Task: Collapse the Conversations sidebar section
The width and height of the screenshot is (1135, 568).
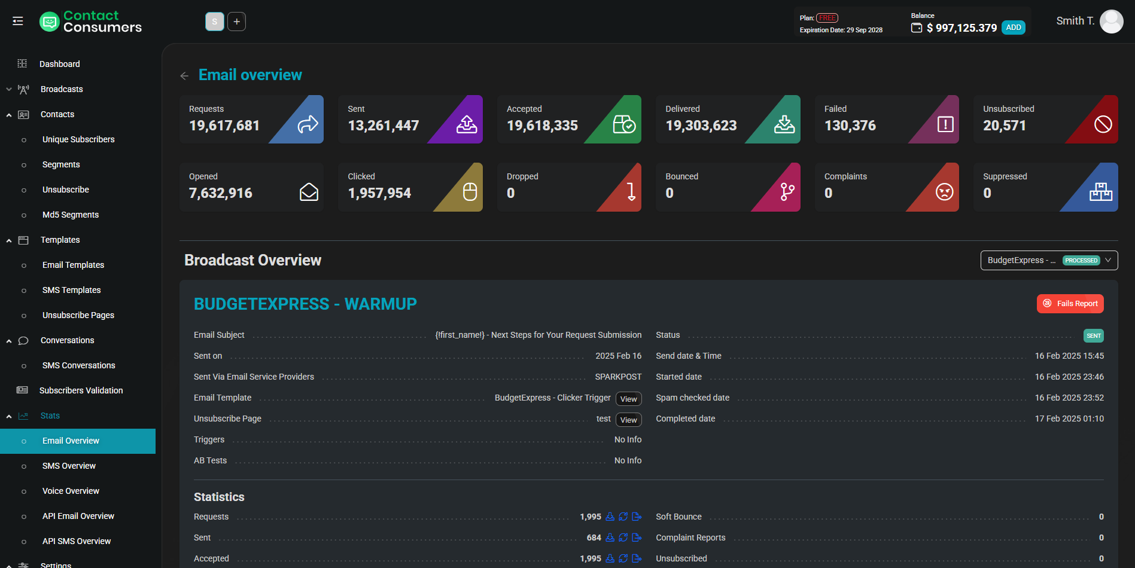Action: coord(9,340)
